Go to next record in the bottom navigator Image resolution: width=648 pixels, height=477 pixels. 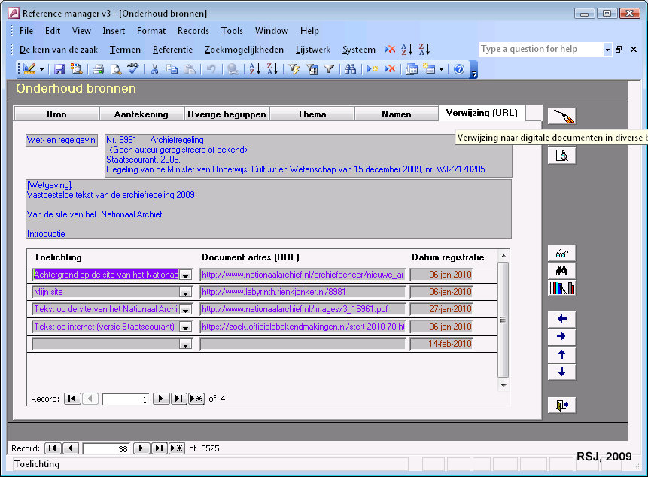click(141, 448)
